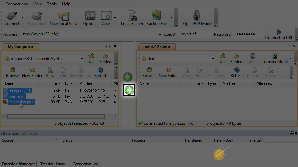Screen dimensions: 298x167
Task: Create New Folder in remote pane
Action: (x=169, y=72)
